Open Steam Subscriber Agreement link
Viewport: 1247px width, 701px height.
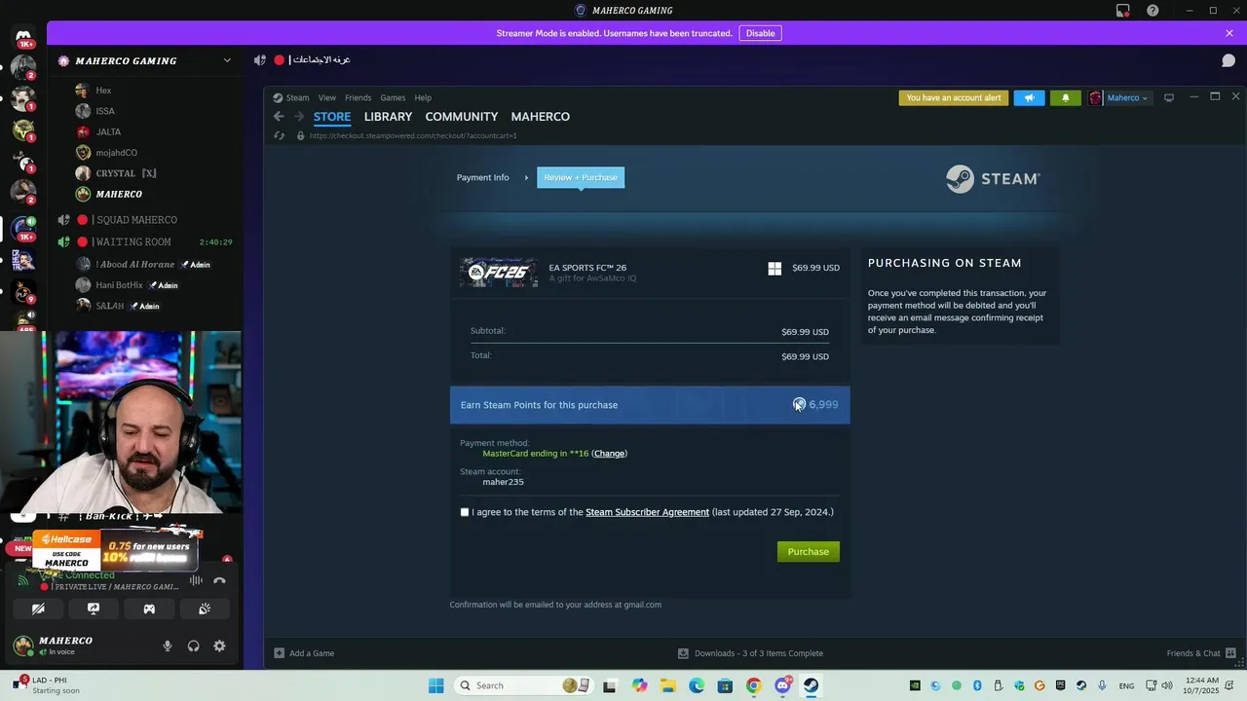click(x=647, y=512)
